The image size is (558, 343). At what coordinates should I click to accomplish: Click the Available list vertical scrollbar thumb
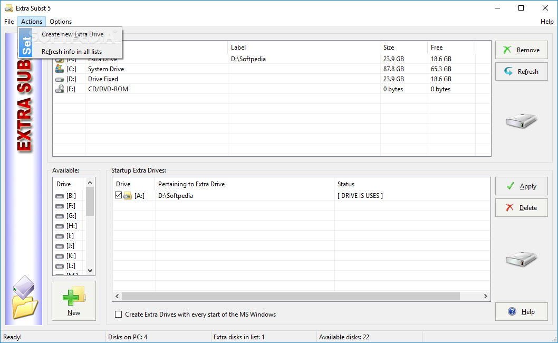point(90,202)
